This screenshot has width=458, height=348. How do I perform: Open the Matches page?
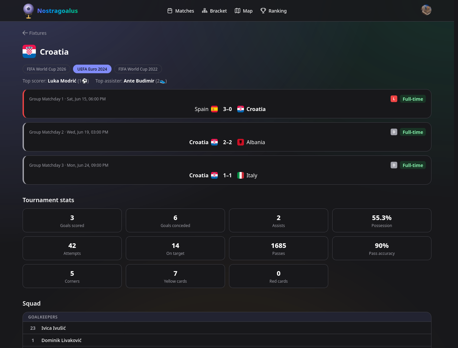point(181,11)
